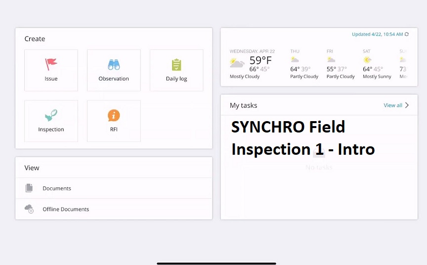The image size is (427, 265).
Task: Select the Issue label
Action: point(51,79)
